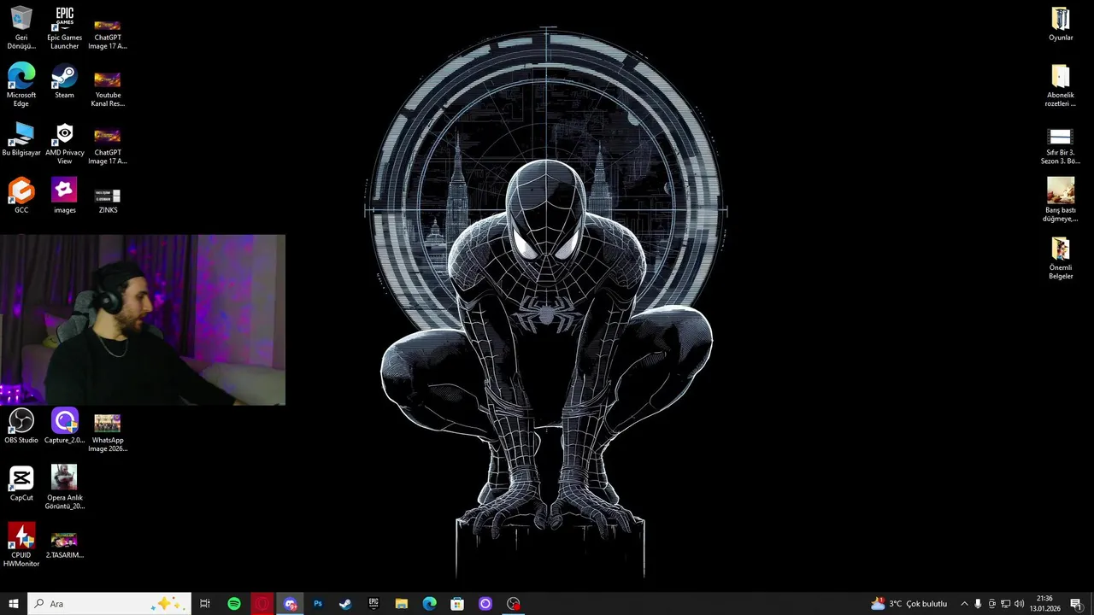1094x615 pixels.
Task: Select the Abonelik rozetleri... folder
Action: [x=1061, y=85]
